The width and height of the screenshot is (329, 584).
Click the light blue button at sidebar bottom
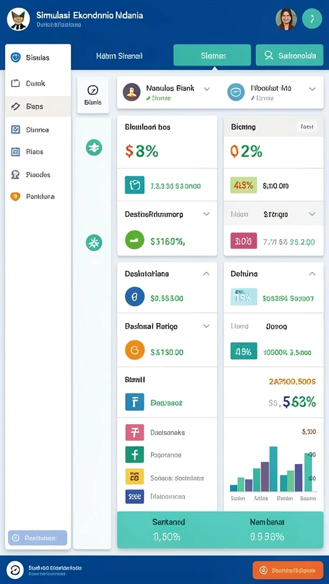38,538
